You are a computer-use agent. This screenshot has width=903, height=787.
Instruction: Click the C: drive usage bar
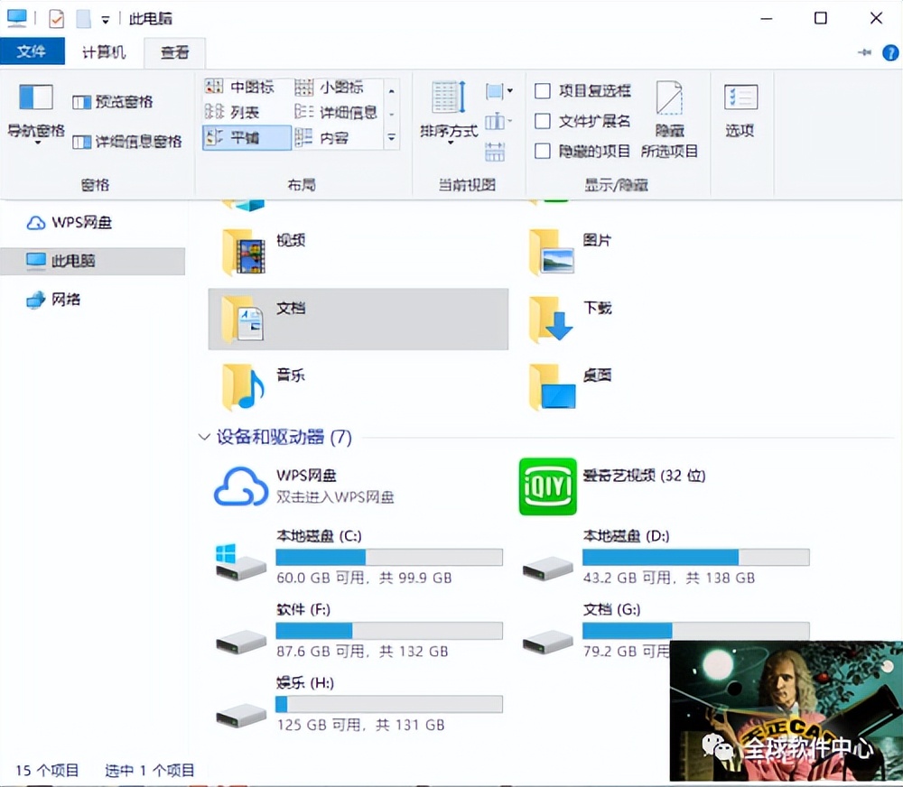(388, 556)
